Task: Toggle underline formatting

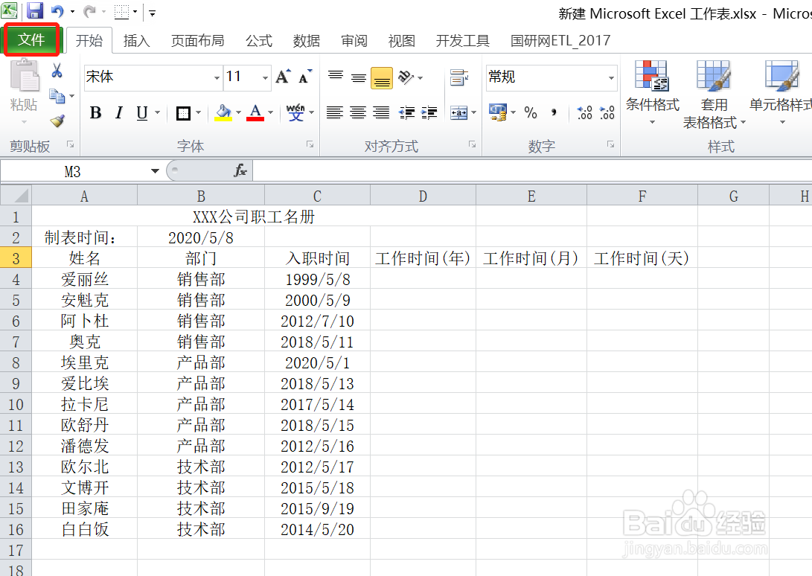Action: (140, 112)
